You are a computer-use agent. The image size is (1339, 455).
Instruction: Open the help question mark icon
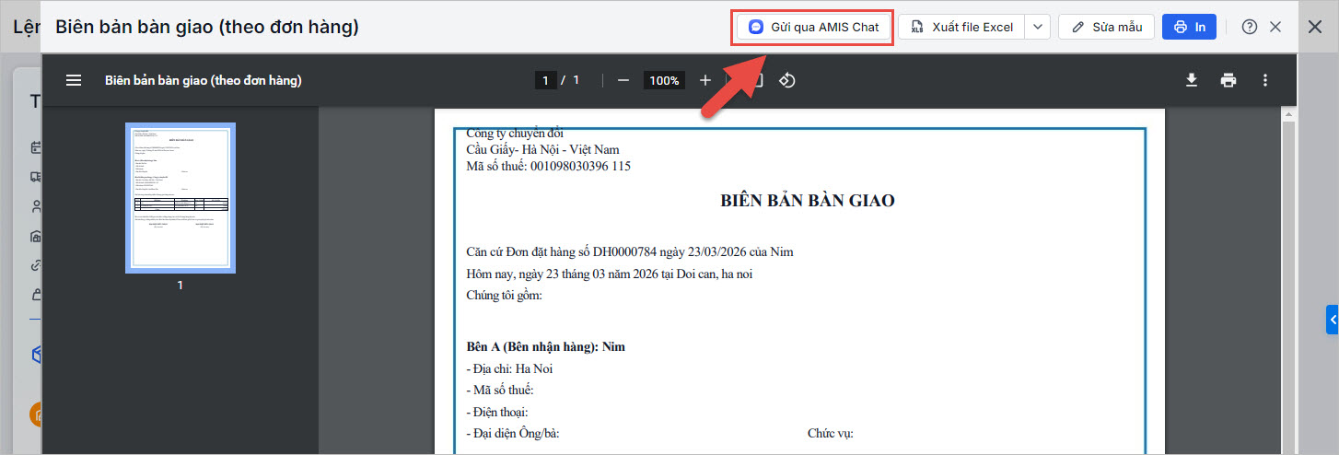[x=1250, y=27]
